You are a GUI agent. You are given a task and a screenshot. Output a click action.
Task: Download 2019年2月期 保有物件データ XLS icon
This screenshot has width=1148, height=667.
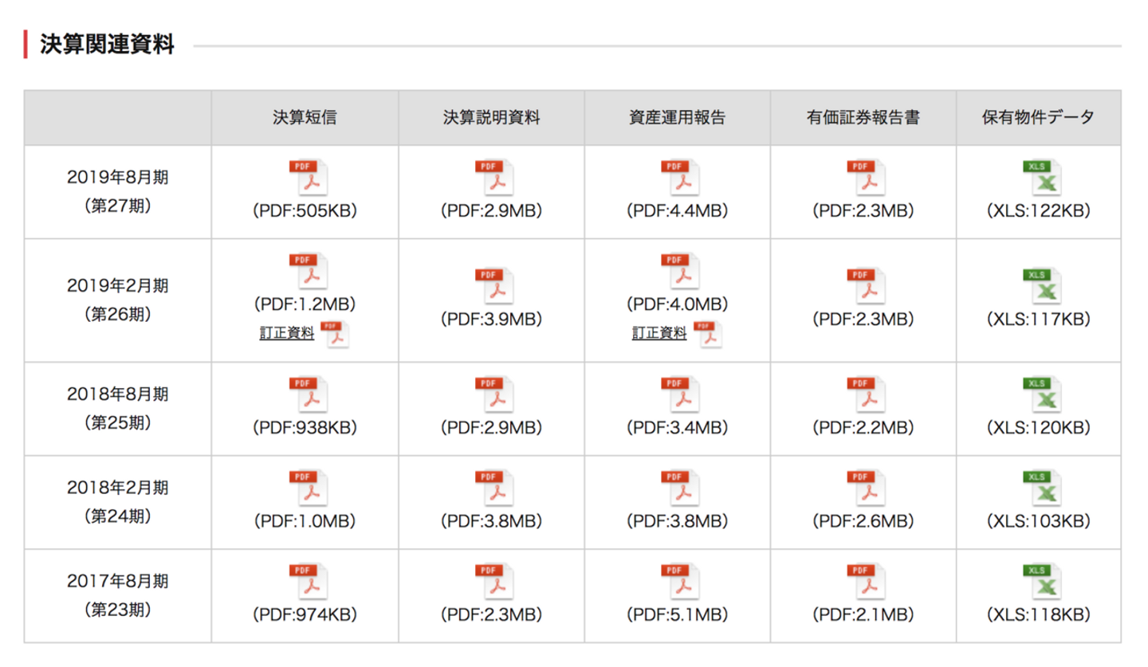pos(1041,286)
